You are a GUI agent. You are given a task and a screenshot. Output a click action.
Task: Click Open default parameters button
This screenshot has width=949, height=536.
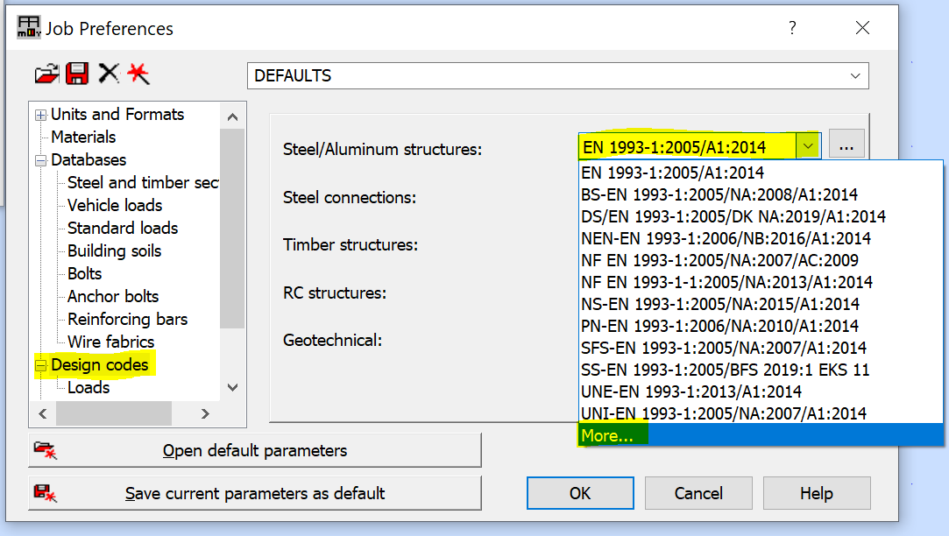[255, 450]
